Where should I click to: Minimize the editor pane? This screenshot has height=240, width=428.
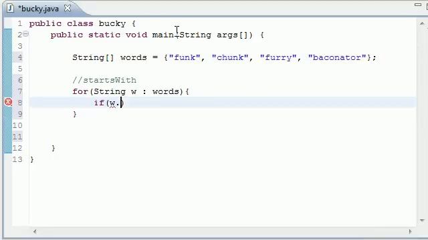[418, 5]
